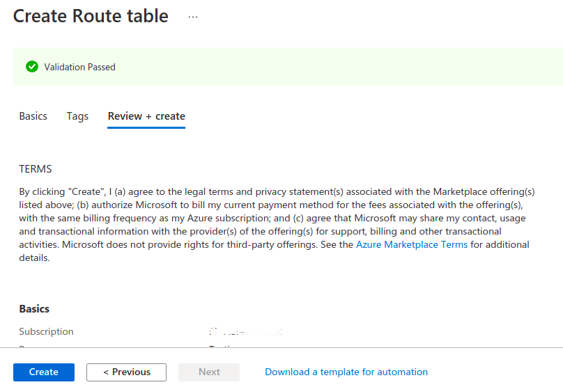Viewport: 563px width, 387px height.
Task: Click the Create Route table heading
Action: tap(91, 16)
